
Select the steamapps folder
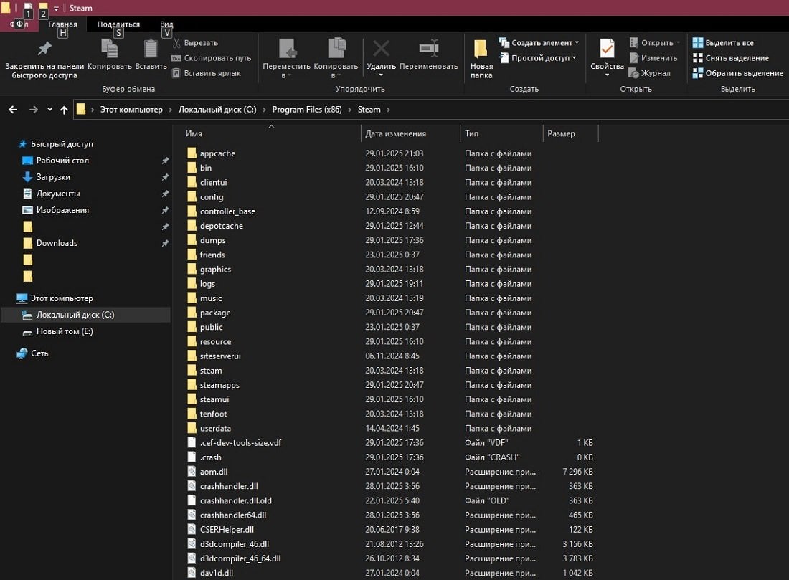219,385
